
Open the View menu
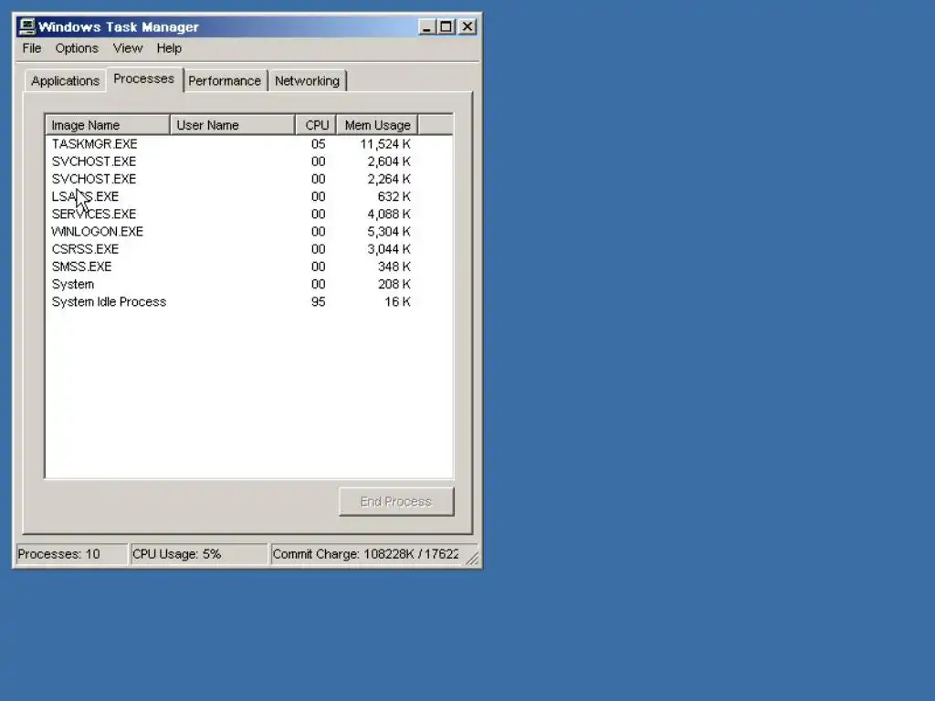tap(128, 48)
